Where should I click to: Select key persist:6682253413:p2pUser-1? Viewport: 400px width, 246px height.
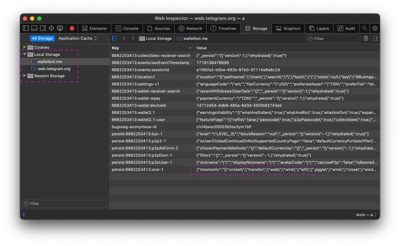tap(142, 163)
